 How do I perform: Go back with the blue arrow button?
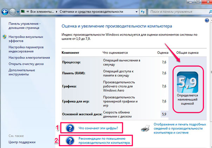pyautogui.click(x=5, y=12)
